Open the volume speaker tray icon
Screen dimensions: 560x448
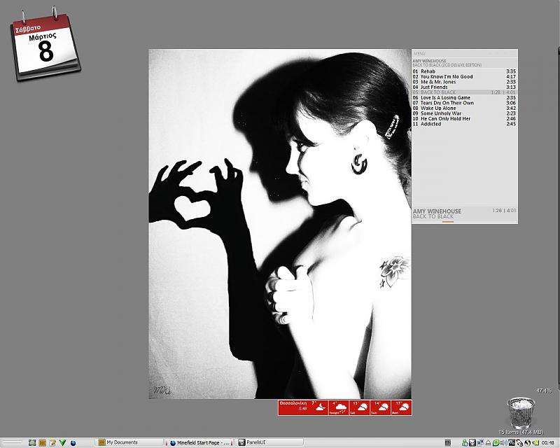[503, 443]
